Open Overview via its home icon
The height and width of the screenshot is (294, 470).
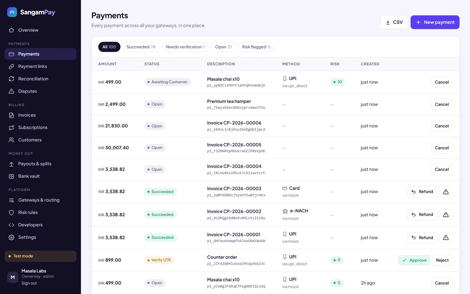click(x=11, y=30)
